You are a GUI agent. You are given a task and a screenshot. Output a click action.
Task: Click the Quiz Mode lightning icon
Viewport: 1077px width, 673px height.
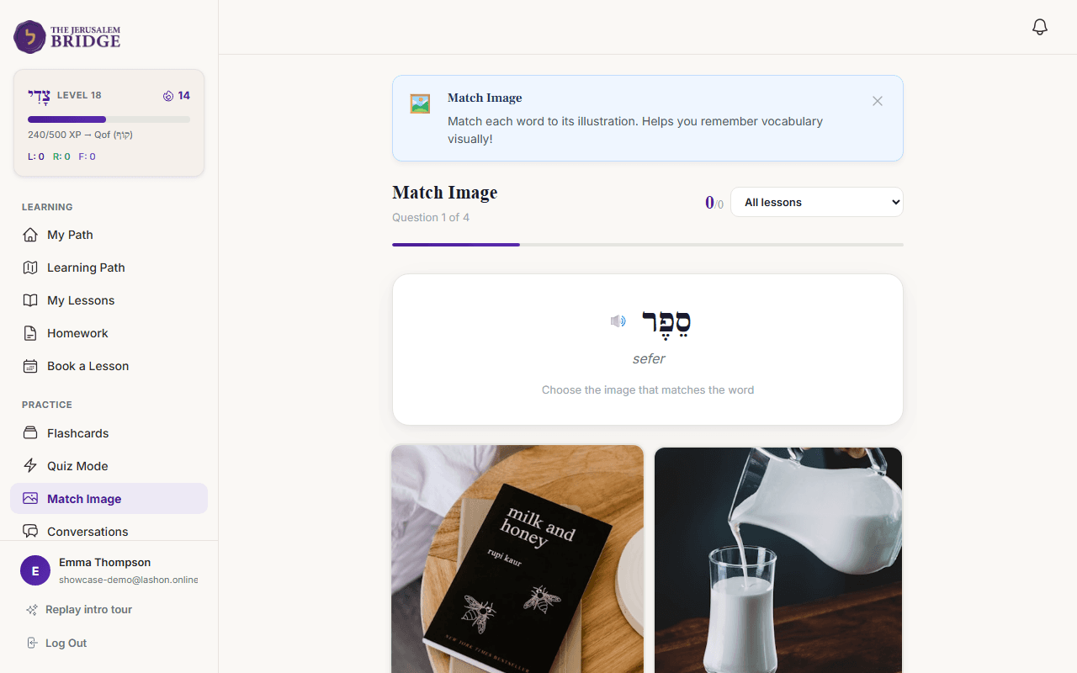pos(30,466)
